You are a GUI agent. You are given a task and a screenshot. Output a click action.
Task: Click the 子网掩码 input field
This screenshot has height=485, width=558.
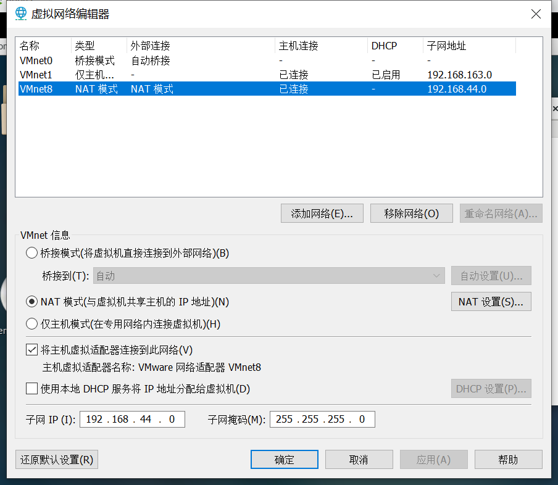pyautogui.click(x=322, y=420)
